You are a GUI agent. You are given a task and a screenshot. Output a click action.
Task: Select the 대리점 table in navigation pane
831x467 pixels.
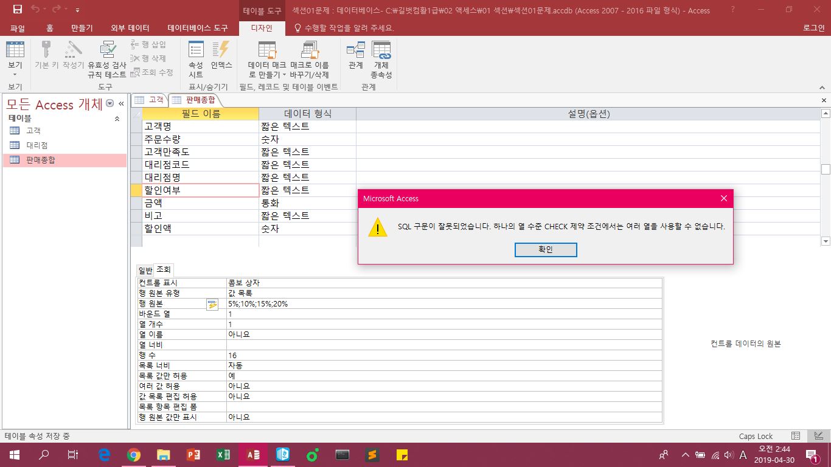pyautogui.click(x=37, y=145)
